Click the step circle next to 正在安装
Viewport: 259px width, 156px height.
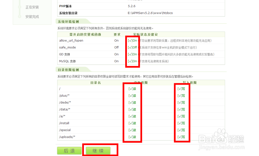[19, 7]
